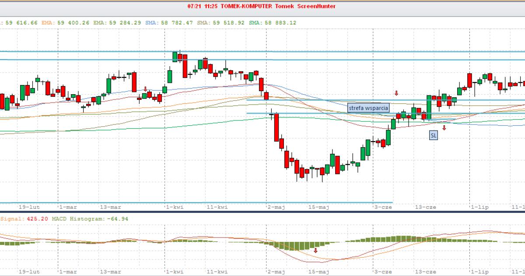The image size is (525, 276).
Task: Select '1-kwi' date on the main chart axis
Action: coord(174,206)
